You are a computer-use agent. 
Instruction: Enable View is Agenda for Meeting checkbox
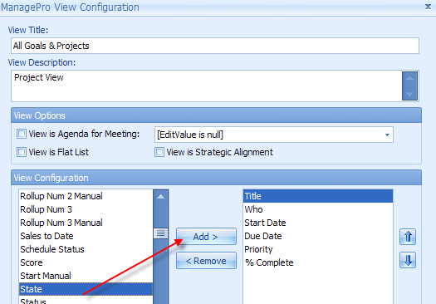click(x=22, y=134)
